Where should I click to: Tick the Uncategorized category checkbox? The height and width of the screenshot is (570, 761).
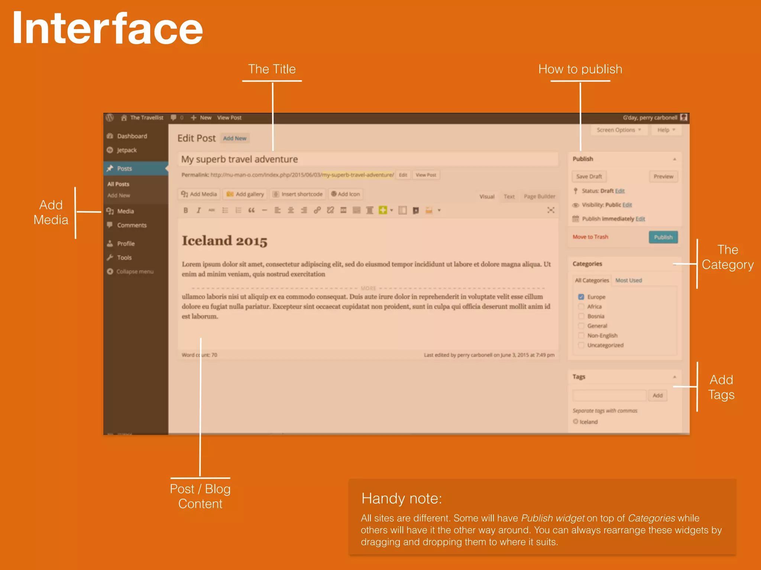click(581, 345)
